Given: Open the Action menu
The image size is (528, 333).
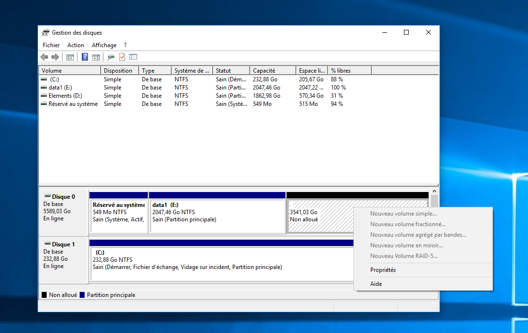Looking at the screenshot, I should click(75, 45).
